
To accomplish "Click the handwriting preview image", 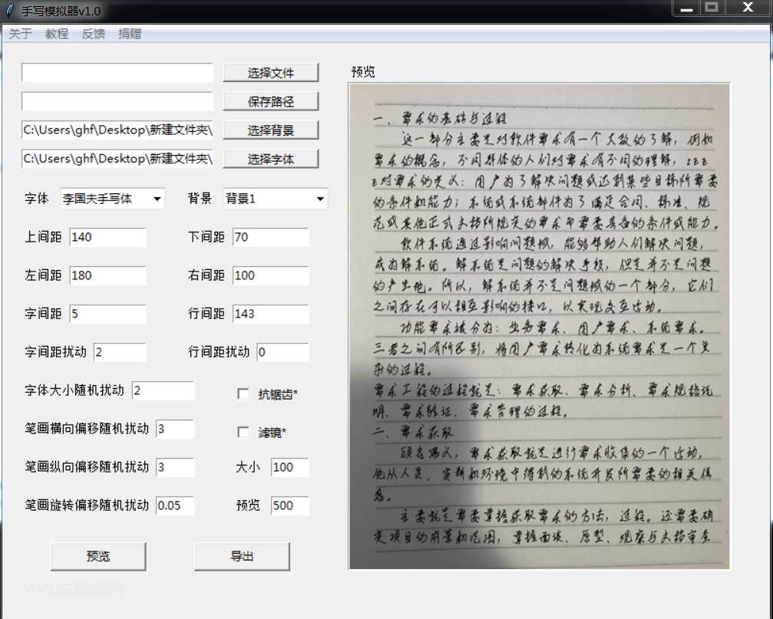I will pos(539,326).
